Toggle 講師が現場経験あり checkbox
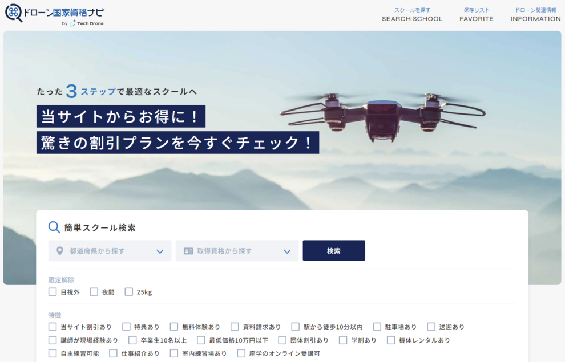This screenshot has width=565, height=362. [x=53, y=340]
